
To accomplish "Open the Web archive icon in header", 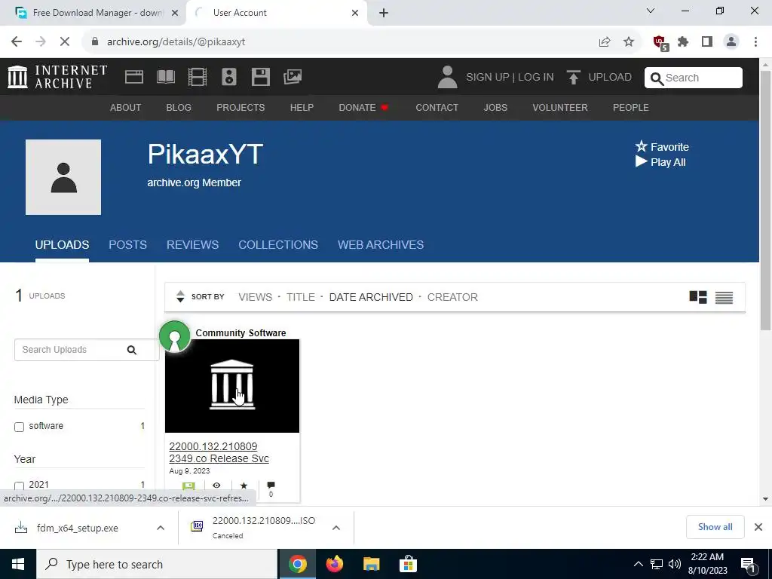I will click(x=134, y=77).
